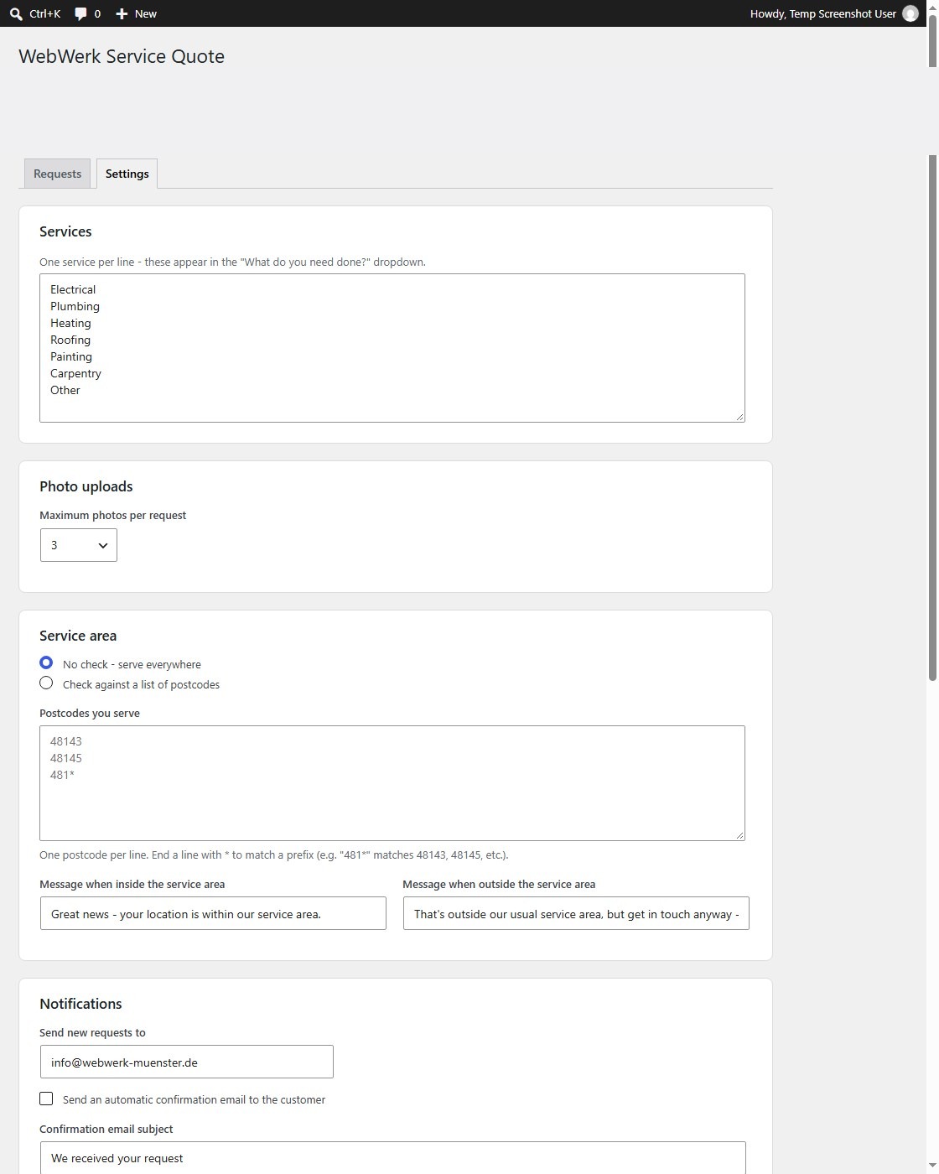
Task: Click the Services textarea resize handle
Action: pos(739,417)
